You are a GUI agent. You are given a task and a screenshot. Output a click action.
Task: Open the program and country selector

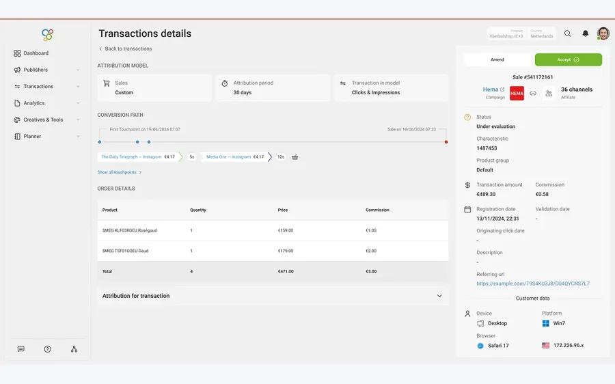tap(521, 33)
